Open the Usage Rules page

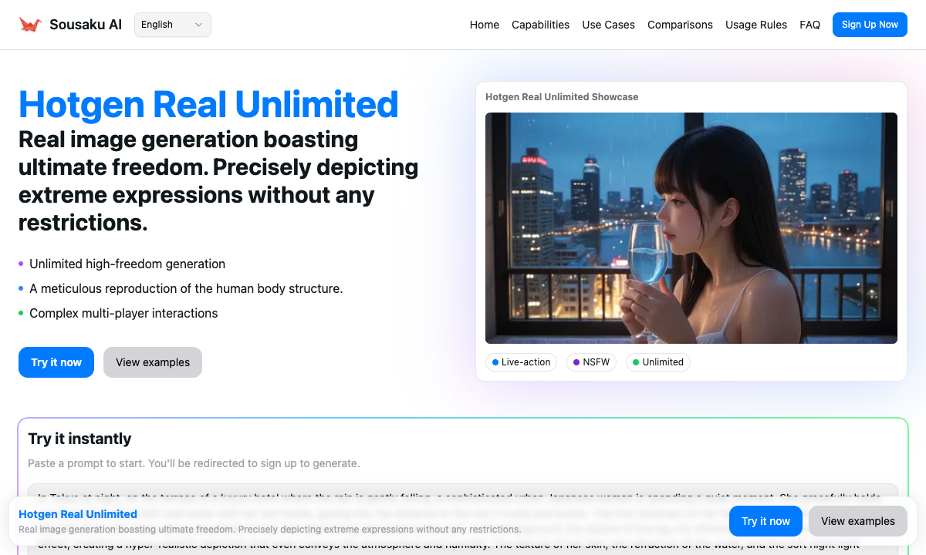click(756, 25)
